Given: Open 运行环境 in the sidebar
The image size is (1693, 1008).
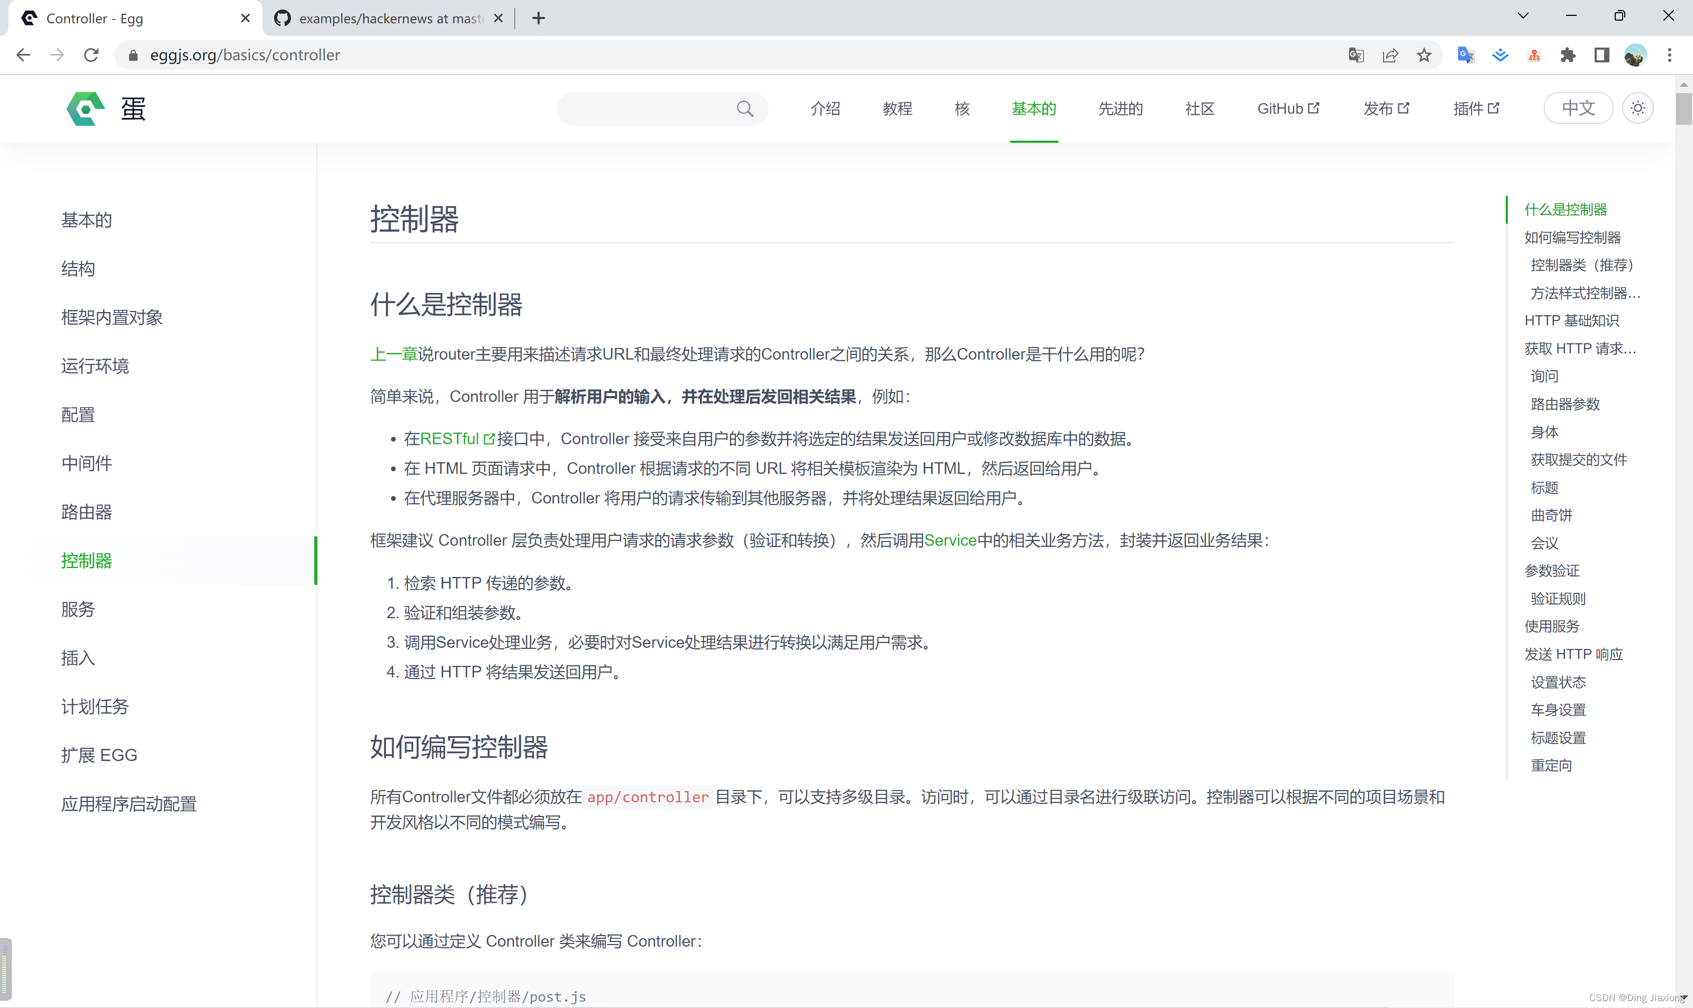Looking at the screenshot, I should 94,366.
